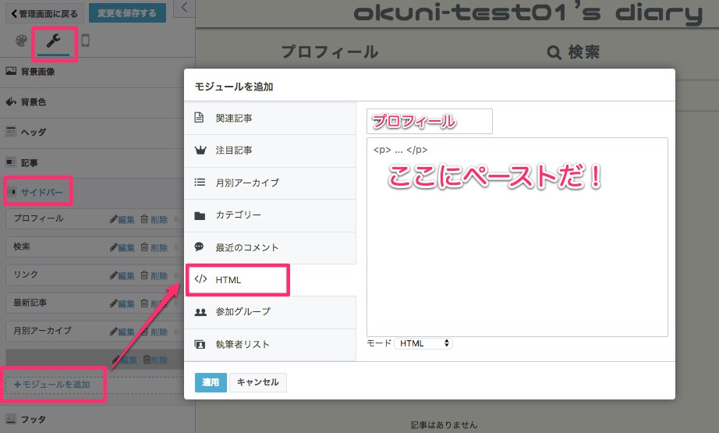Click the 月別アーカイブ list icon in dialog
This screenshot has height=433, width=719.
[200, 183]
